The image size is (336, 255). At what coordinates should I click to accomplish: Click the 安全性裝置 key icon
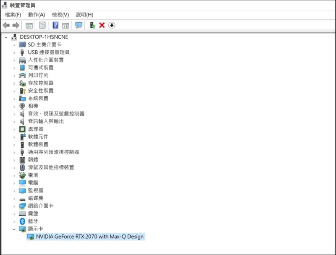[x=23, y=91]
